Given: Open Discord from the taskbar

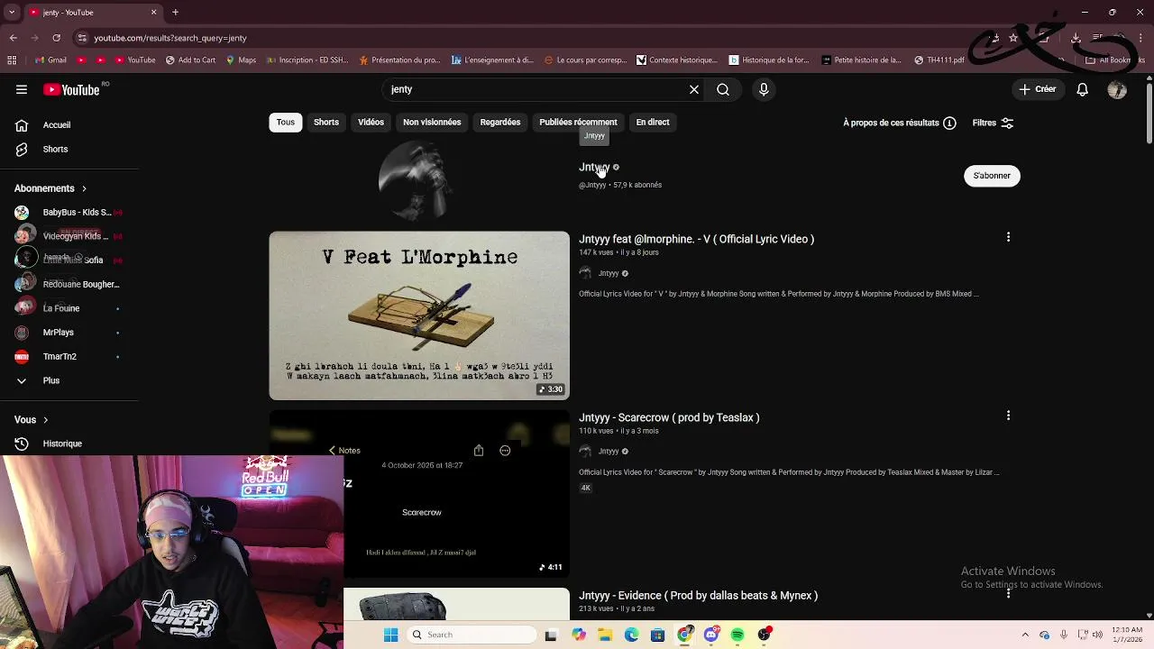Looking at the screenshot, I should pos(711,635).
